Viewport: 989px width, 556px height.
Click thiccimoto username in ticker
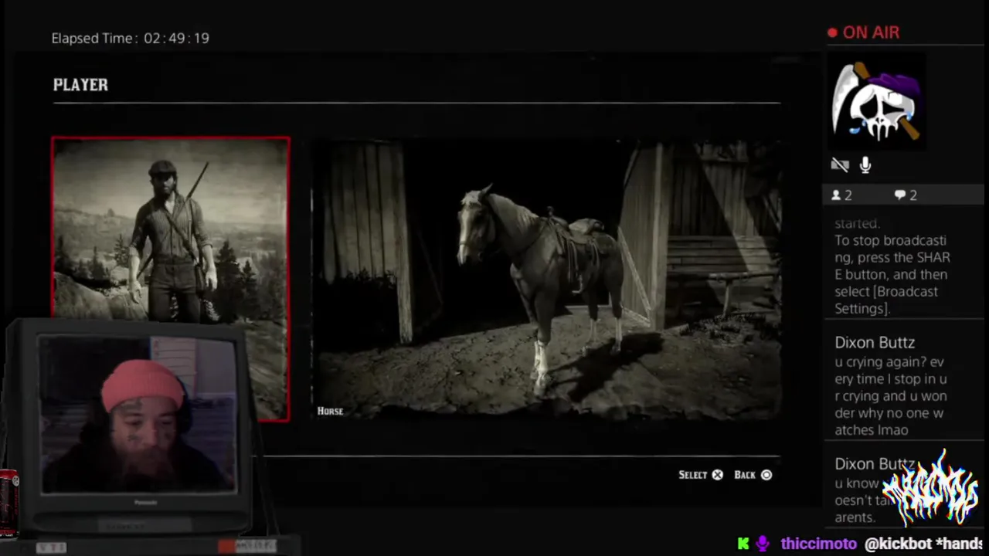[818, 544]
